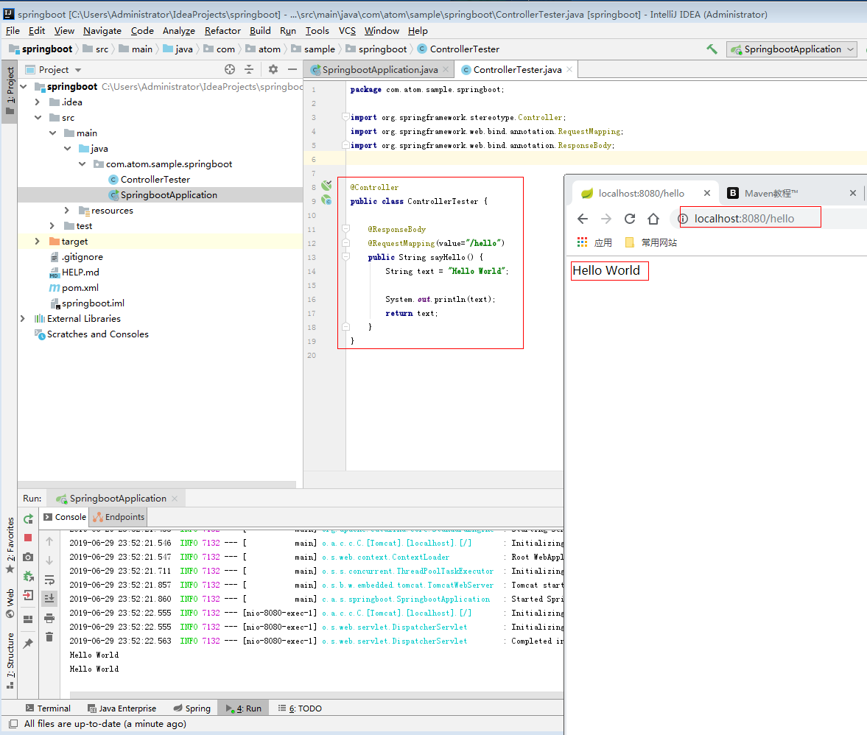Switch to SpringbootApplication.java editor tab

click(x=380, y=70)
